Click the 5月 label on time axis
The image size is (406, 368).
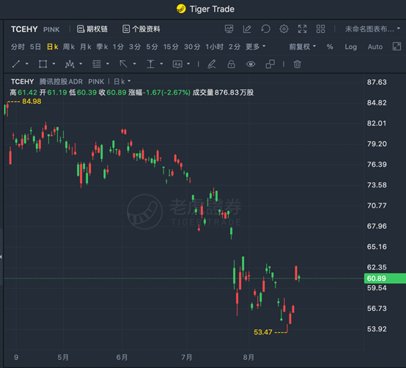point(63,358)
